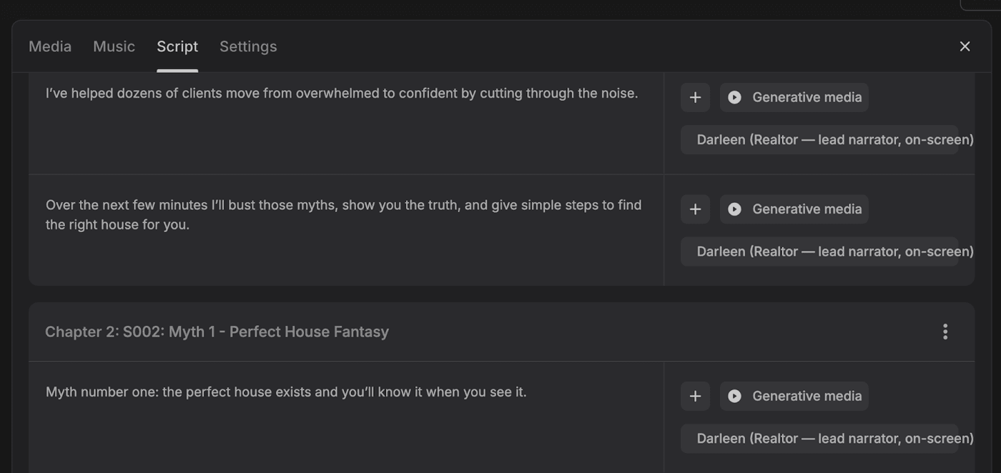Image resolution: width=1001 pixels, height=473 pixels.
Task: Select the Script tab
Action: [x=177, y=46]
